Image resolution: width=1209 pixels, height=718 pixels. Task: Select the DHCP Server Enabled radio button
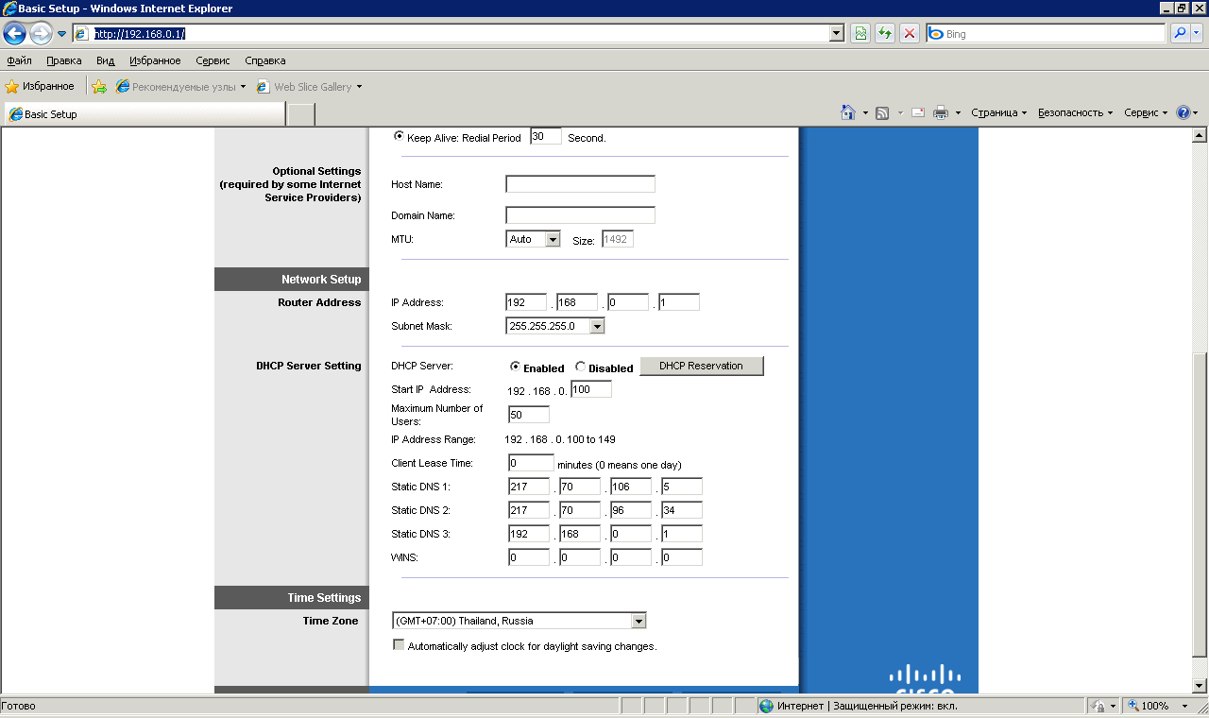tap(516, 368)
